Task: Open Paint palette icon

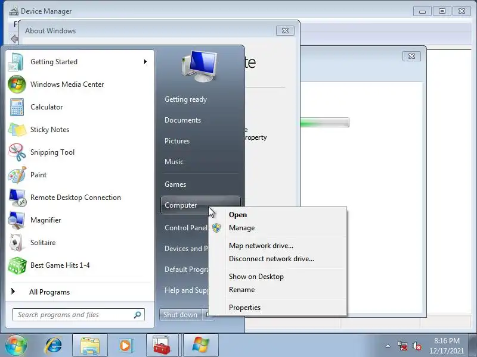Action: pyautogui.click(x=17, y=175)
